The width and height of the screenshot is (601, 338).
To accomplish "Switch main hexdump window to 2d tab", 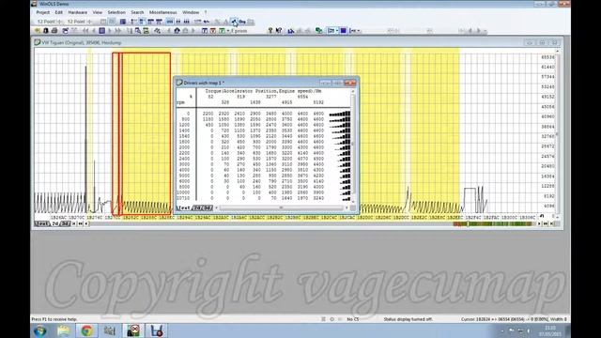I will (55, 223).
